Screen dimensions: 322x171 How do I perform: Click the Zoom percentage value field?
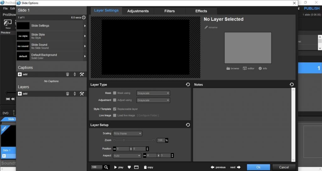tap(161, 140)
